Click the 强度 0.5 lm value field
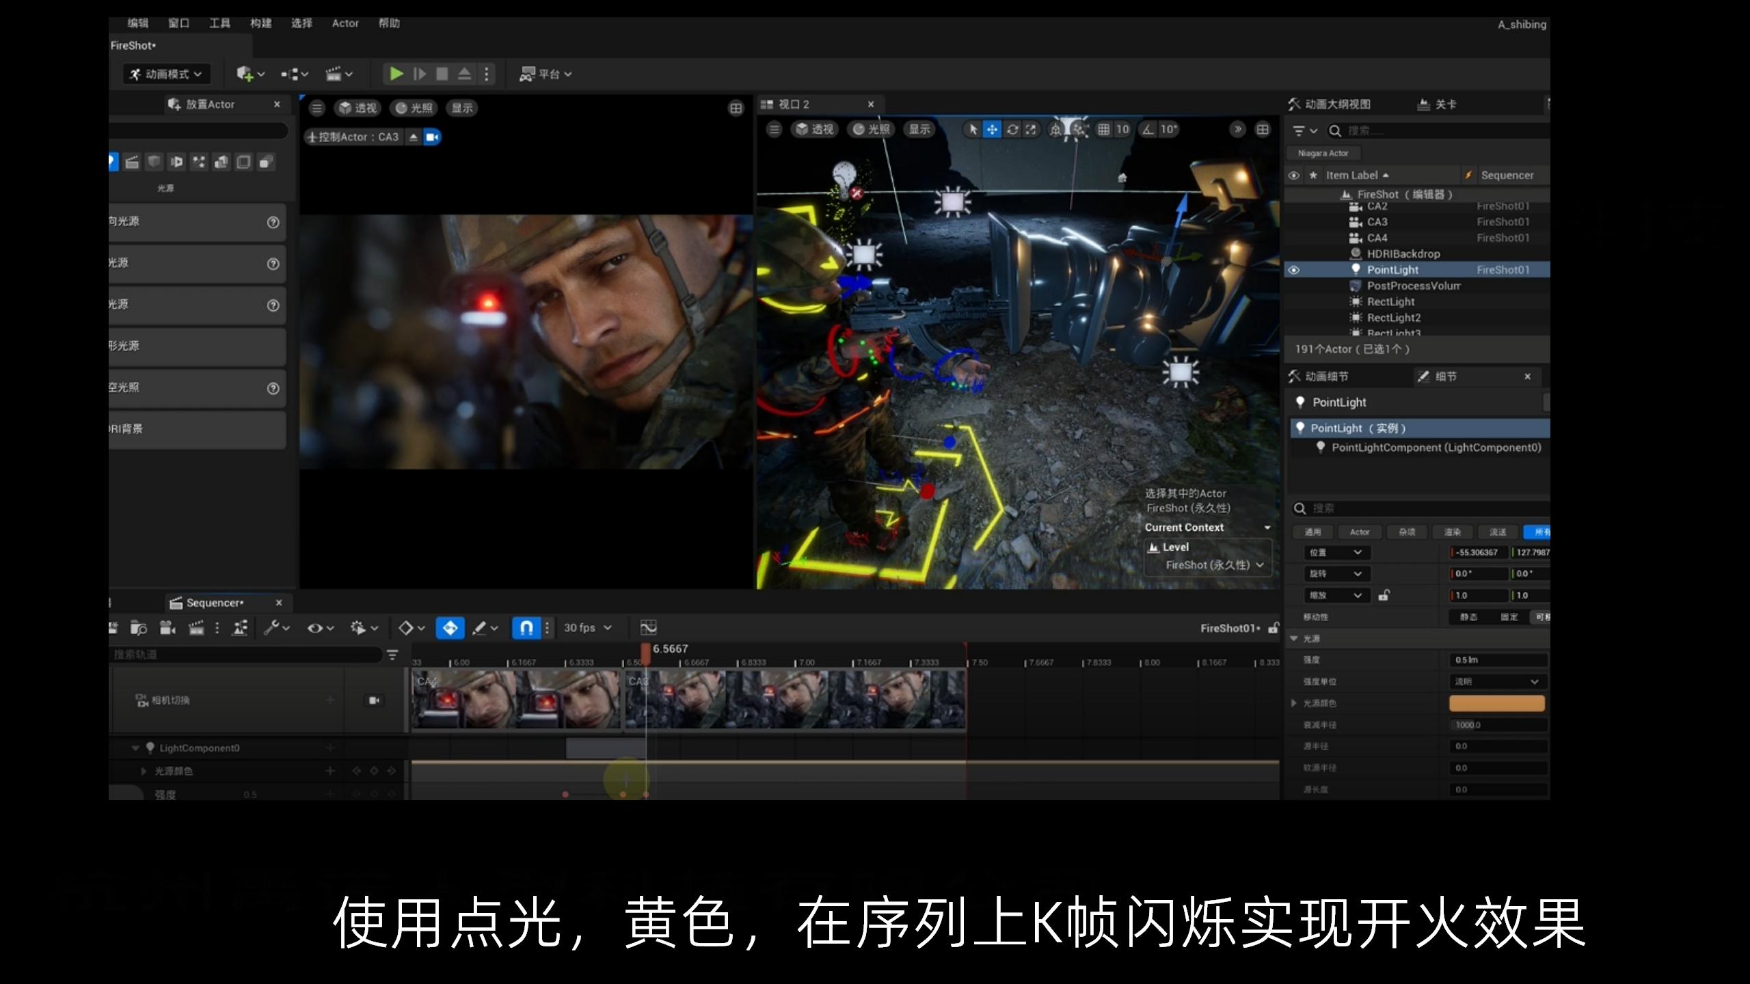This screenshot has width=1750, height=984. (x=1498, y=660)
